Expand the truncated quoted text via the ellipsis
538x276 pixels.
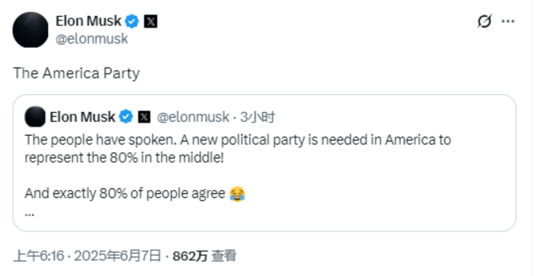(30, 214)
